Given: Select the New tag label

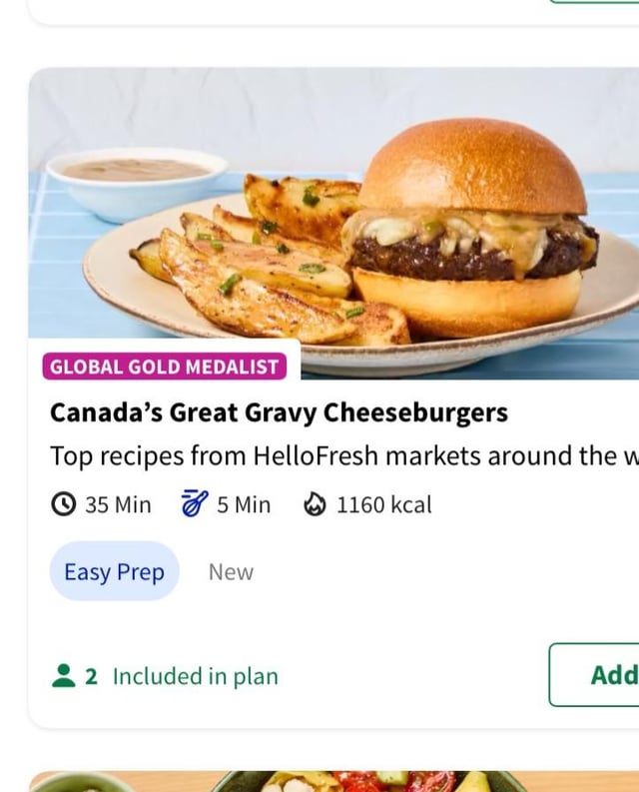Looking at the screenshot, I should (231, 572).
